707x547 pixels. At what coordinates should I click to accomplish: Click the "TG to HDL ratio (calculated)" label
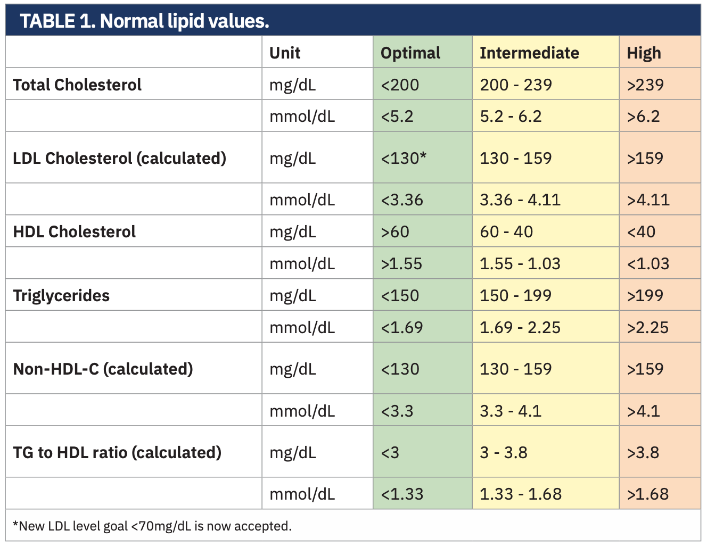pyautogui.click(x=117, y=452)
